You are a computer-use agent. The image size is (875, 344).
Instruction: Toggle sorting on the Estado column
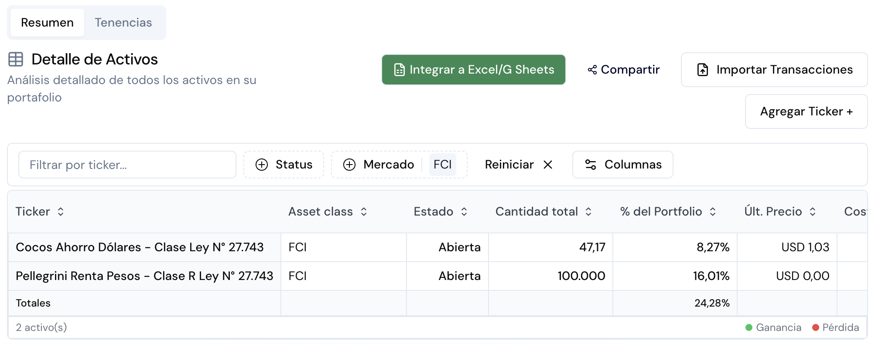pos(465,212)
